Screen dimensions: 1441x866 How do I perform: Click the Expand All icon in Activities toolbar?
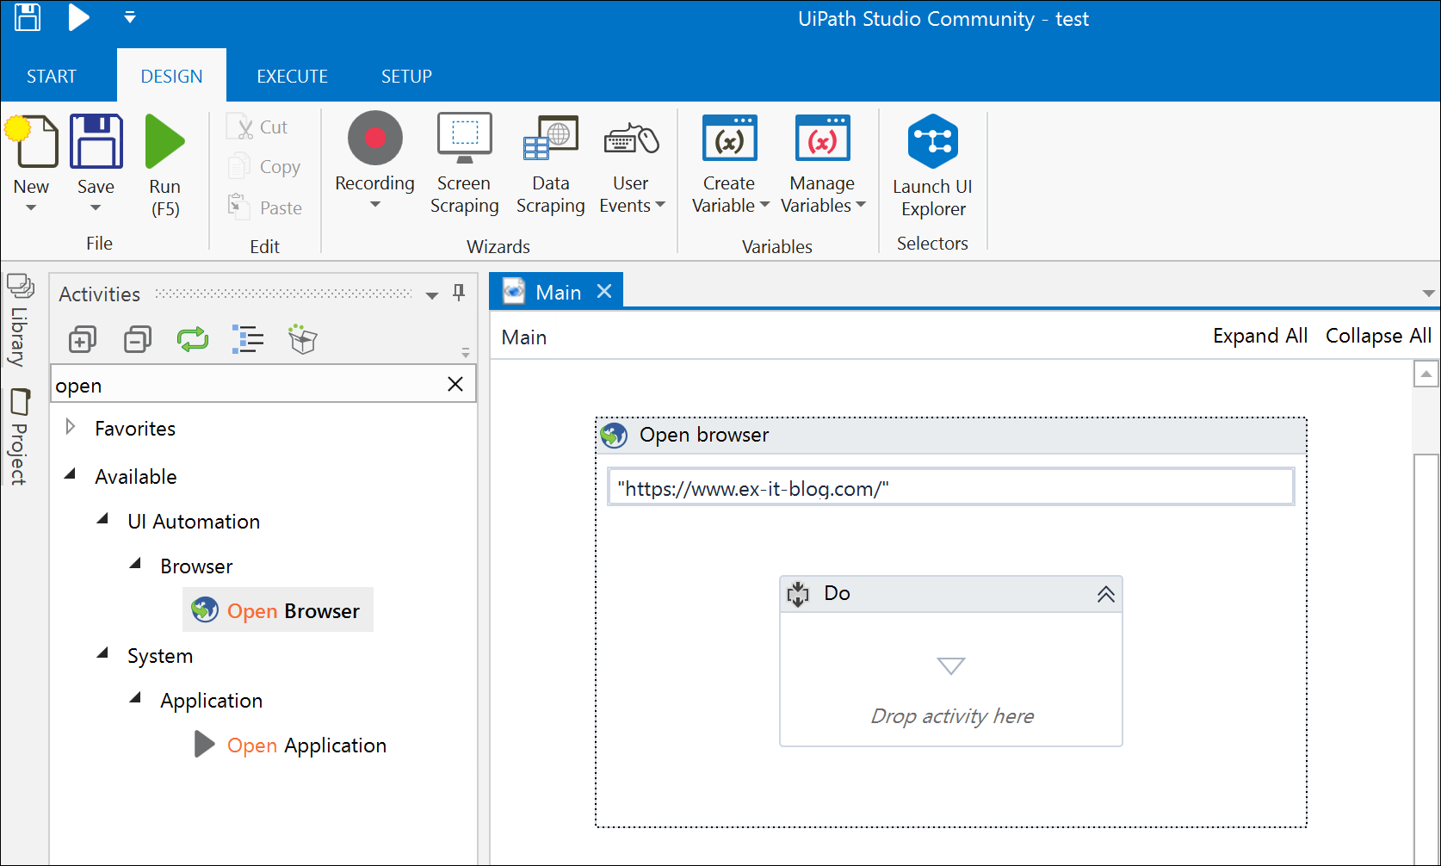click(x=83, y=339)
